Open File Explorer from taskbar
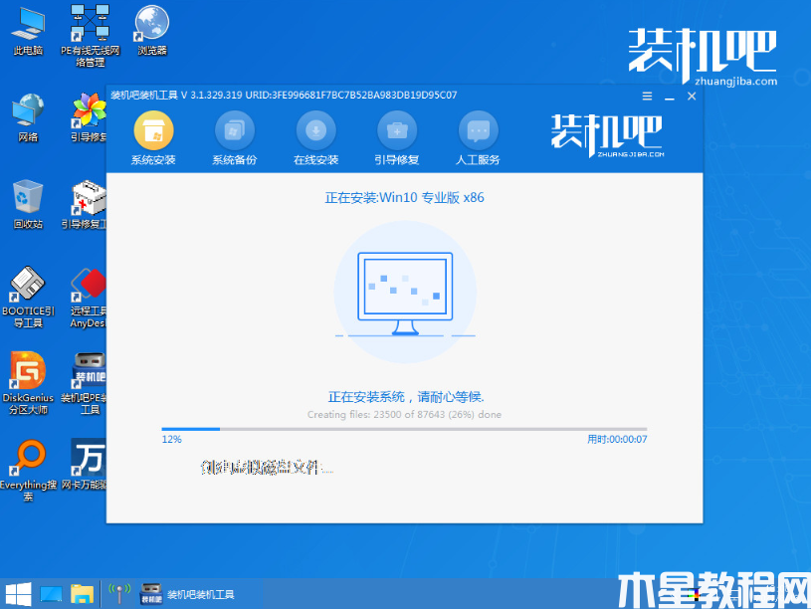This screenshot has height=609, width=812. [82, 594]
